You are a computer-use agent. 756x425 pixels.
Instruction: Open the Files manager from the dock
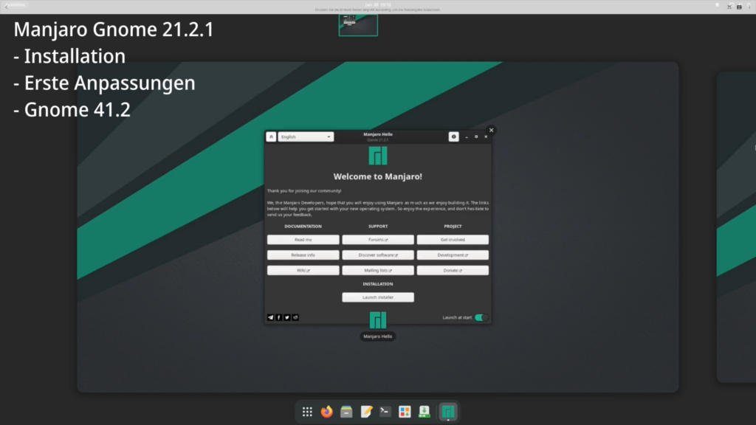346,412
